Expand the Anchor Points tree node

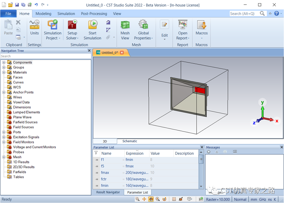tap(4, 92)
